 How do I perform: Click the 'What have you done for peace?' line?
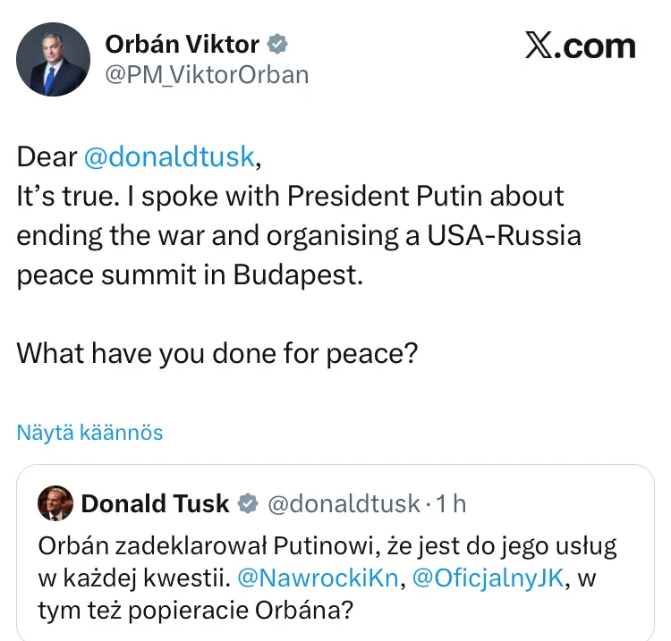tap(217, 353)
